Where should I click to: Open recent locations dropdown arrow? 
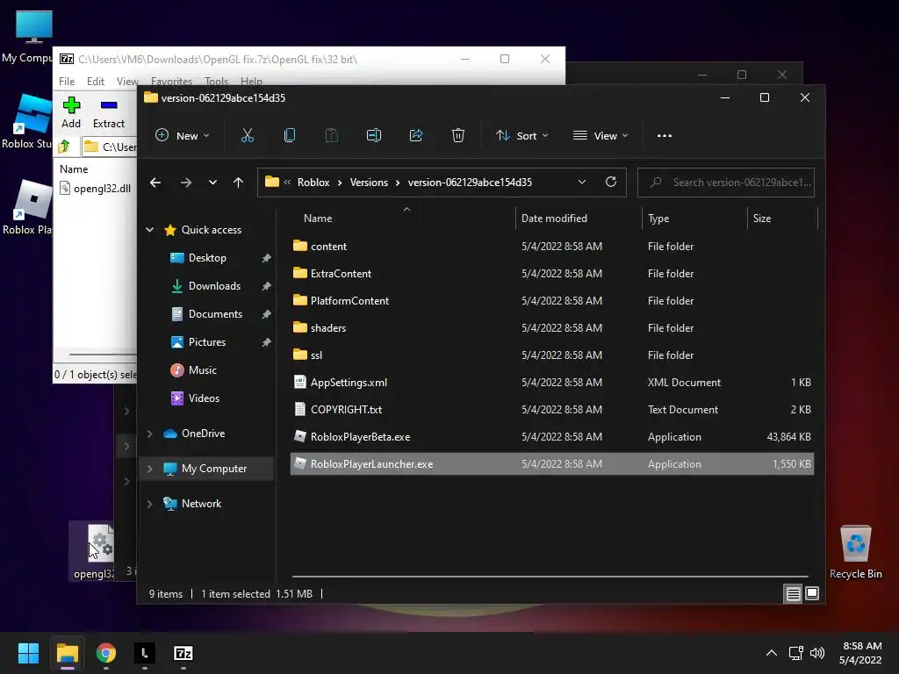(212, 183)
